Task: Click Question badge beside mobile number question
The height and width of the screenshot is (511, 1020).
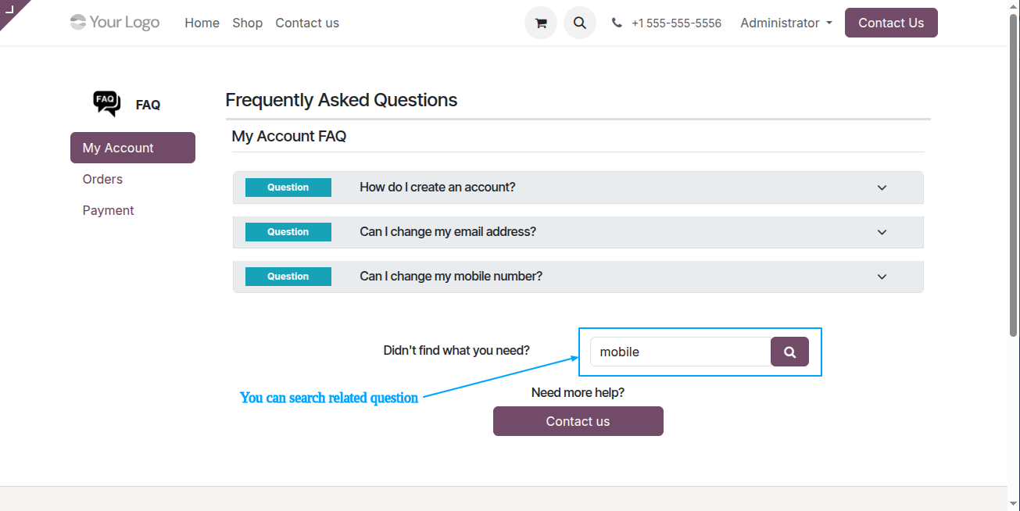Action: 288,277
